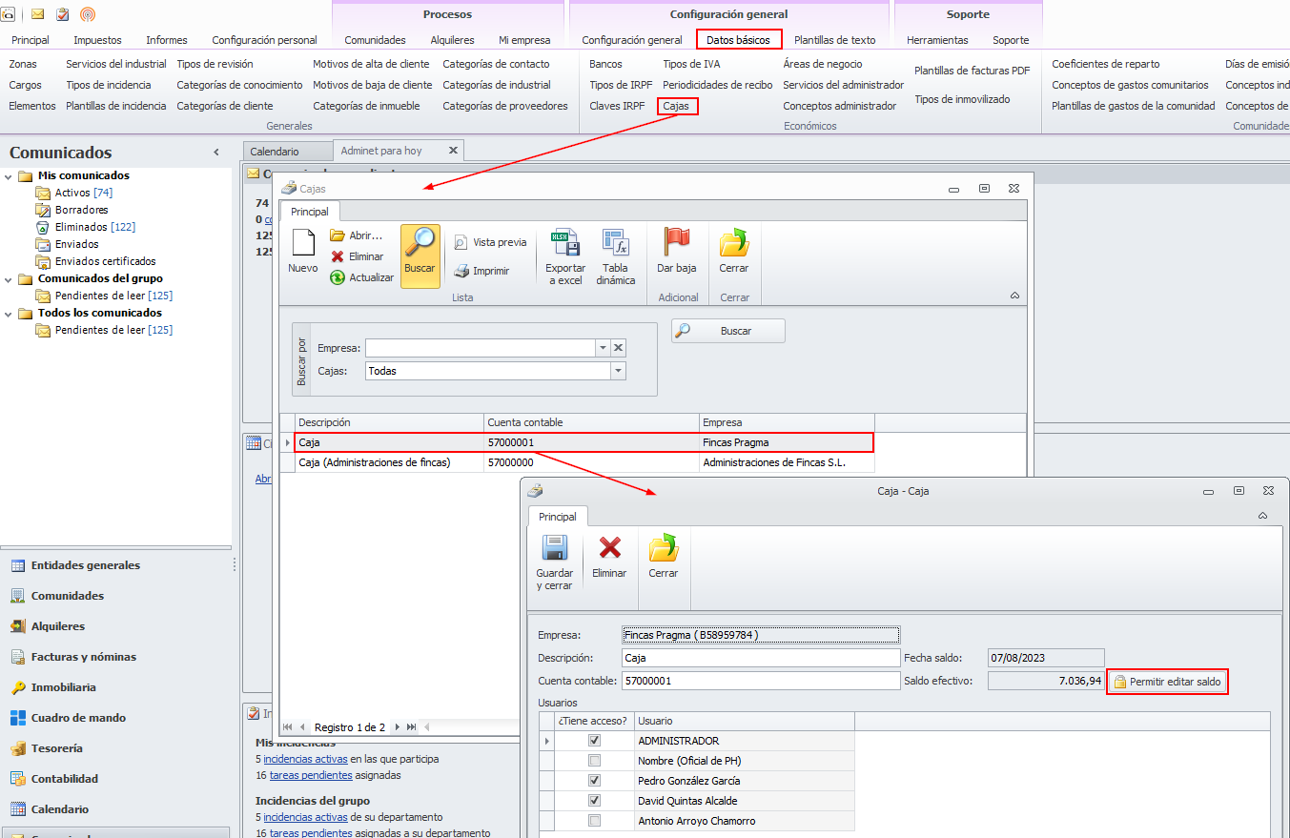Click Exportar a excel
The height and width of the screenshot is (838, 1290).
[565, 257]
